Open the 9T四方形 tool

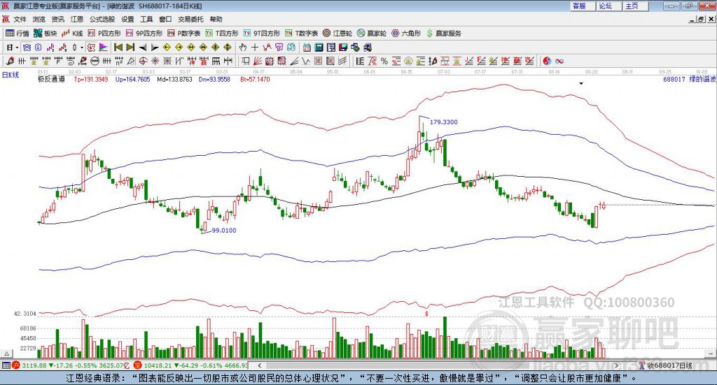[262, 34]
